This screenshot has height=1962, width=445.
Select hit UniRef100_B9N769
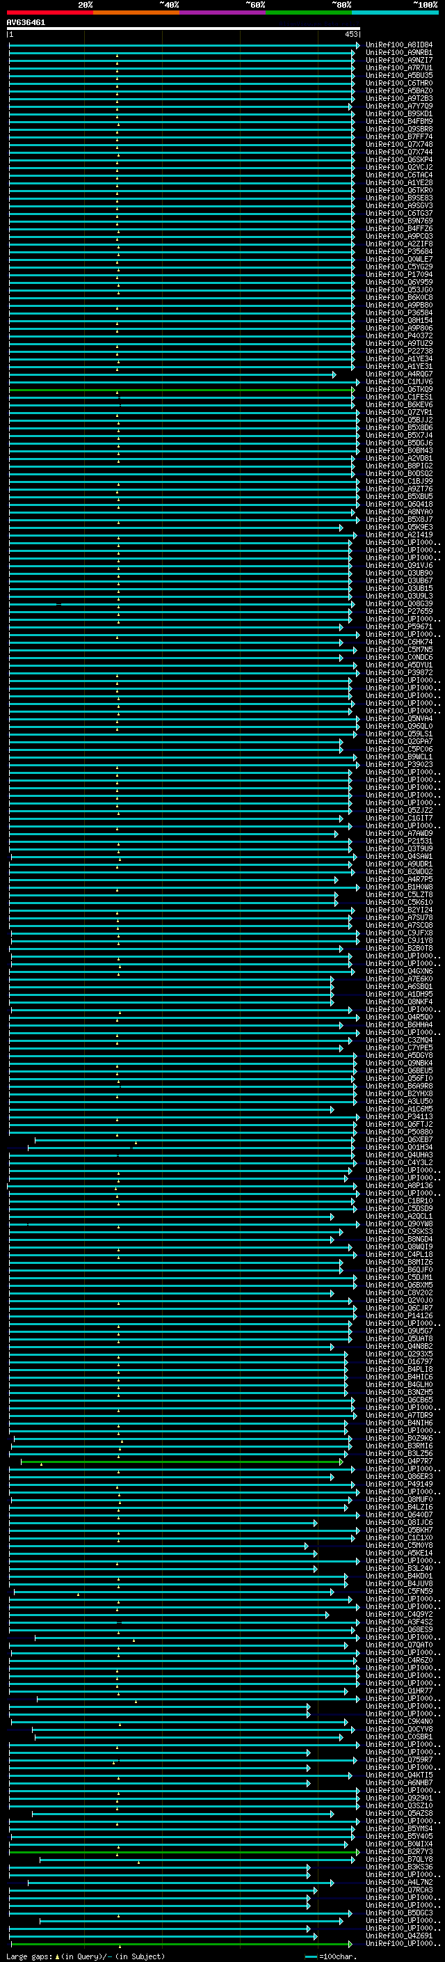(x=399, y=221)
